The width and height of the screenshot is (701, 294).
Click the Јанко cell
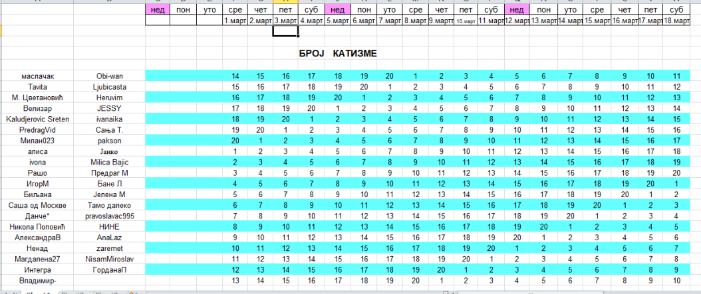(110, 152)
